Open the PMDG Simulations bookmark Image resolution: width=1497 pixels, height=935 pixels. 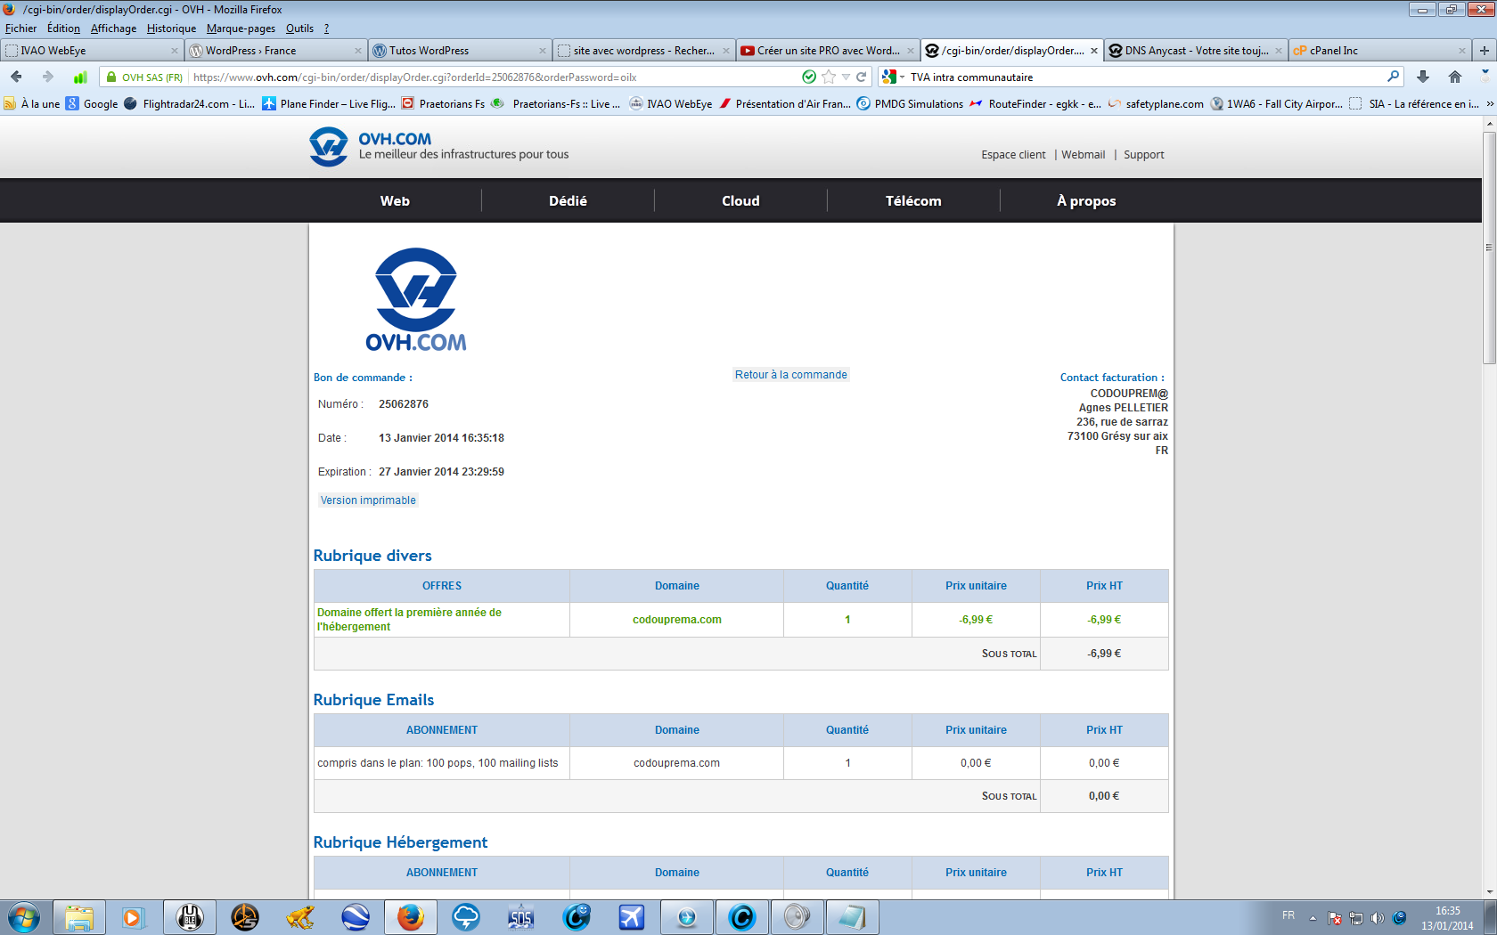(x=910, y=104)
